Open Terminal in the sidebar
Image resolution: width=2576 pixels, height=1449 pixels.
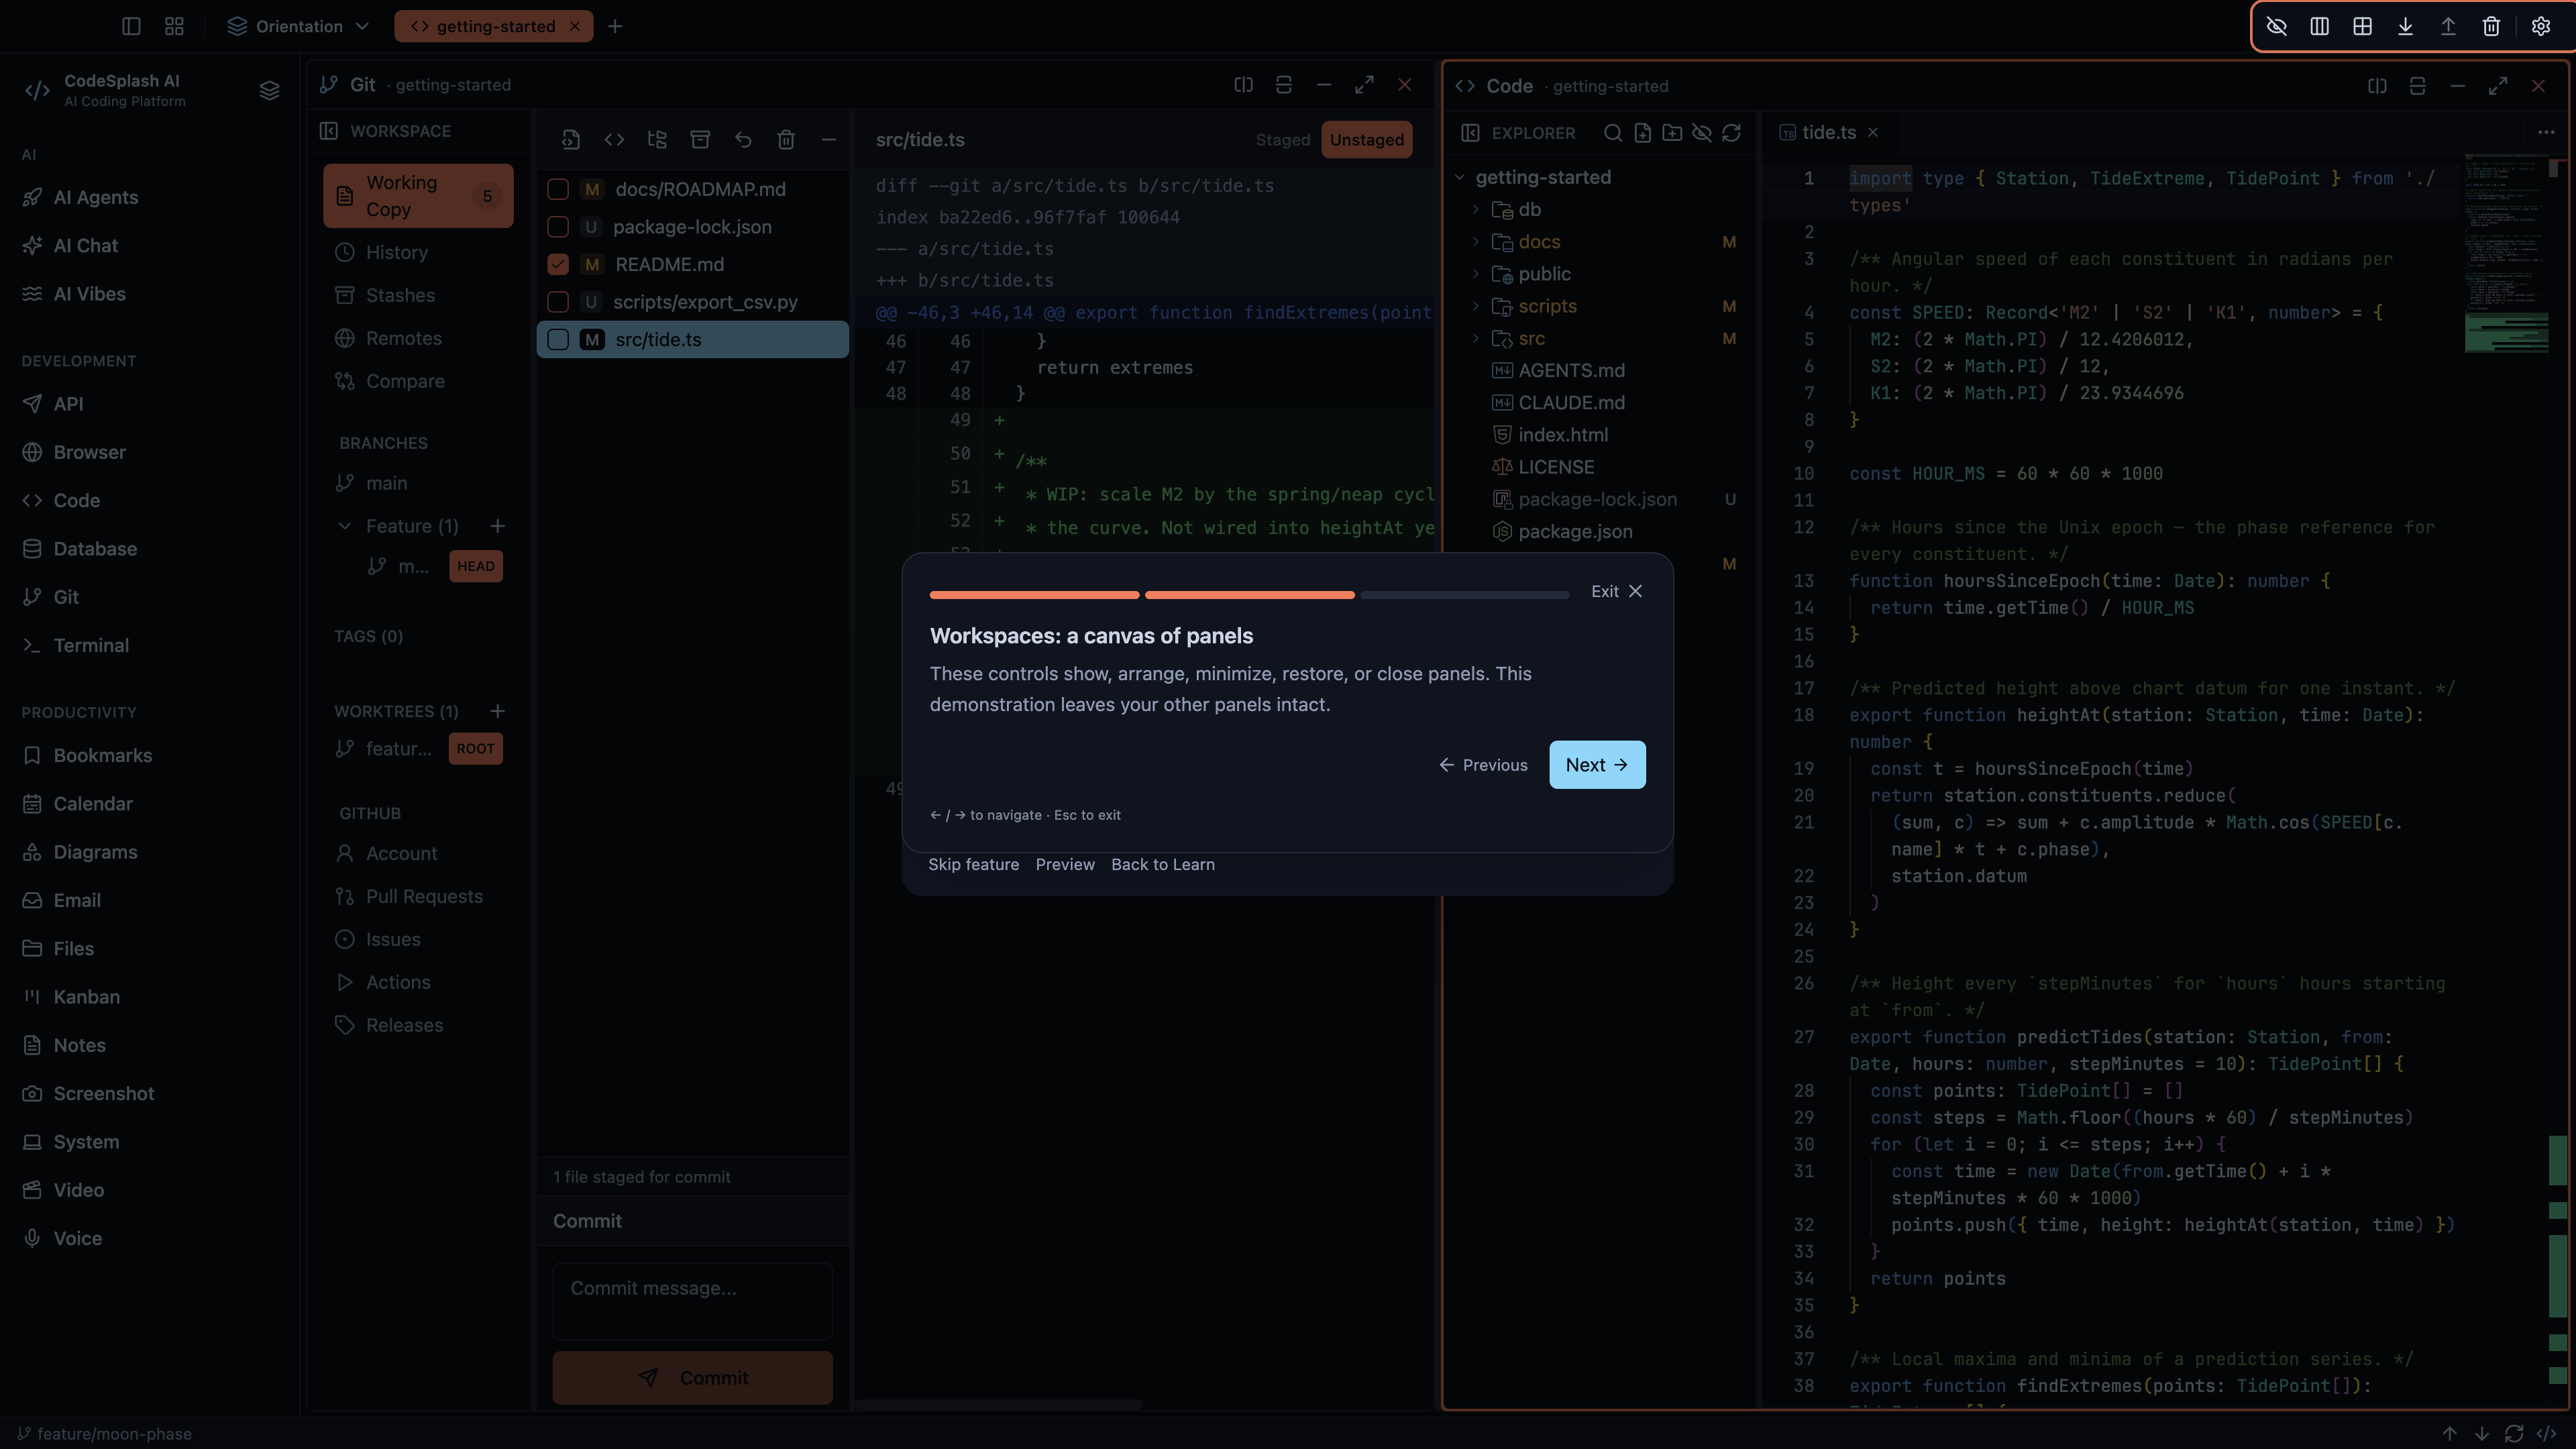coord(91,645)
